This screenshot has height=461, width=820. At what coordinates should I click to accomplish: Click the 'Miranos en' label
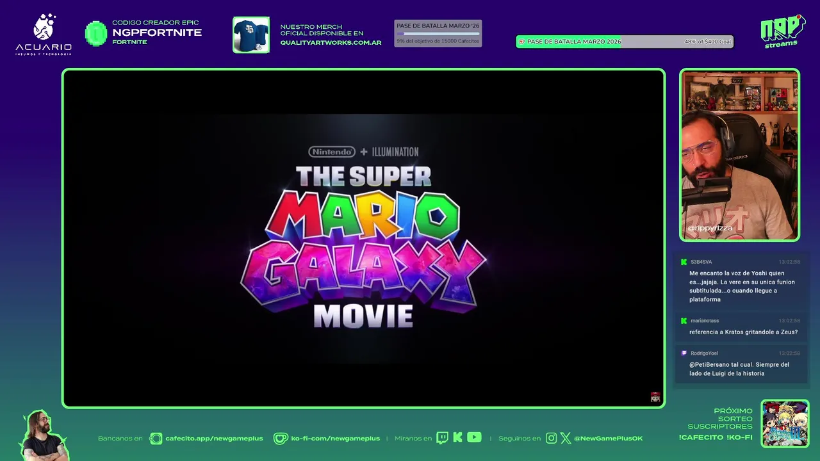click(x=413, y=439)
